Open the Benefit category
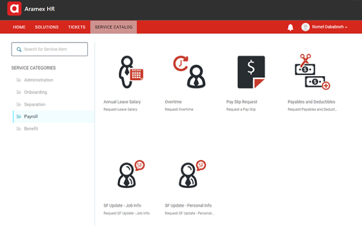This screenshot has width=362, height=226. pyautogui.click(x=31, y=129)
